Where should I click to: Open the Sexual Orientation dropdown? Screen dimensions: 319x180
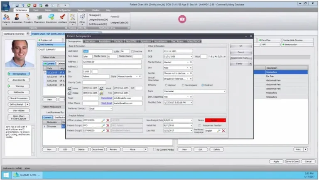188,79
